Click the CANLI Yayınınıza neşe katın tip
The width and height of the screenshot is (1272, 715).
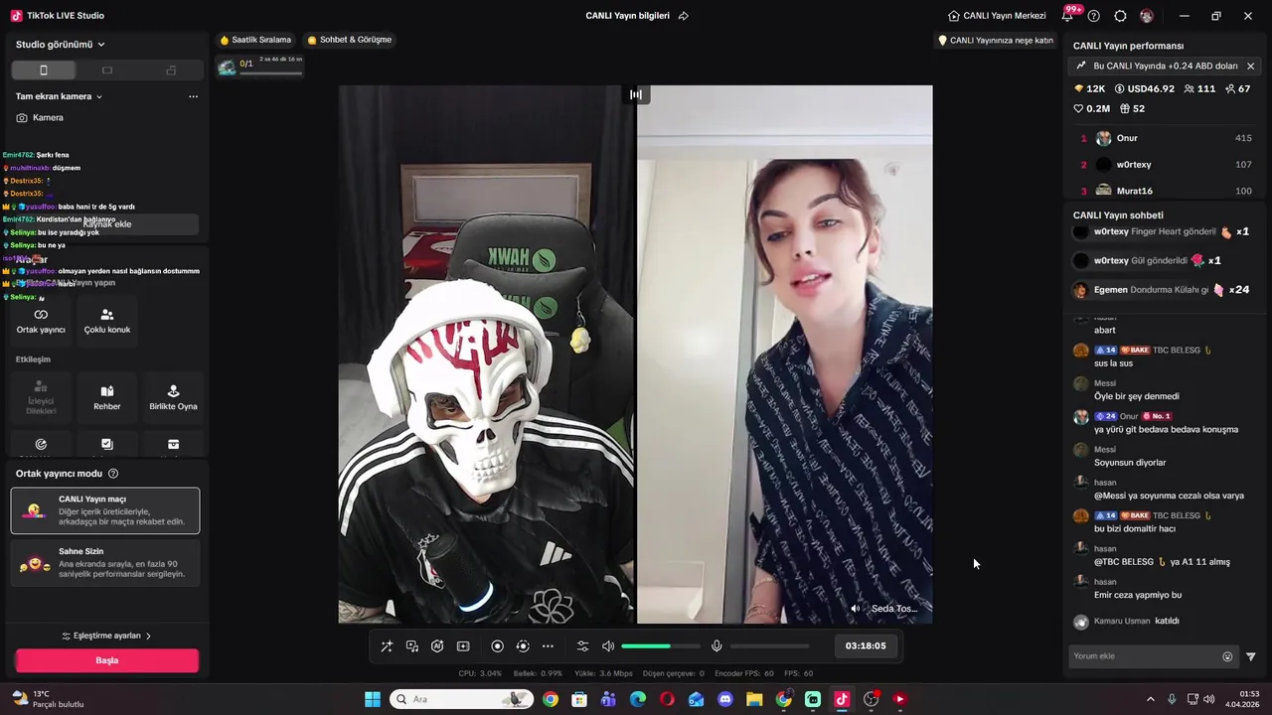pos(996,41)
